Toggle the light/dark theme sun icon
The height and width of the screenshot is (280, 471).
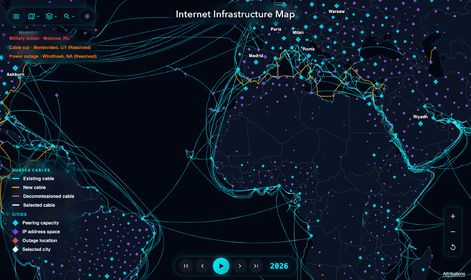[87, 16]
